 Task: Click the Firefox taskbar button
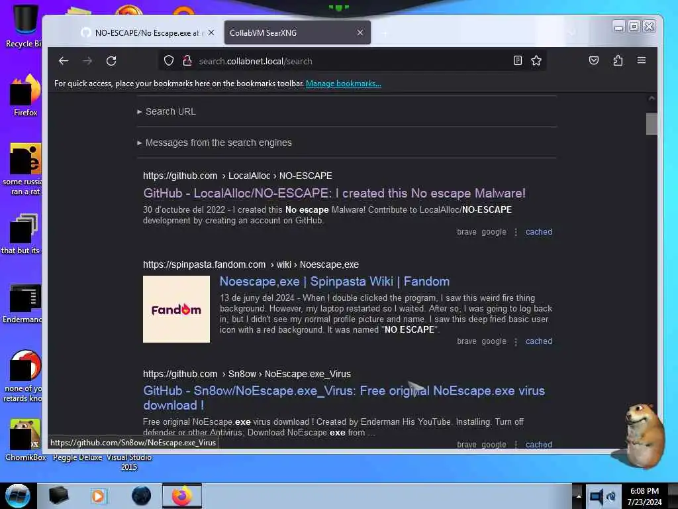tap(182, 496)
